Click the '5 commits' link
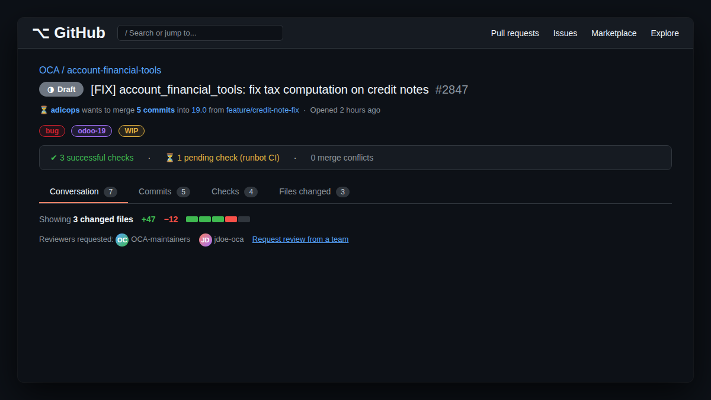The width and height of the screenshot is (711, 400). 155,110
